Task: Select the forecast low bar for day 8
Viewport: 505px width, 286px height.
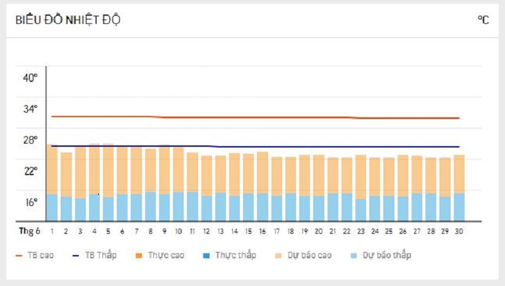Action: 150,207
